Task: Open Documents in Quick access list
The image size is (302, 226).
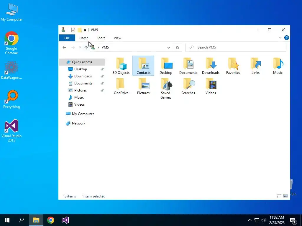Action: (83, 83)
